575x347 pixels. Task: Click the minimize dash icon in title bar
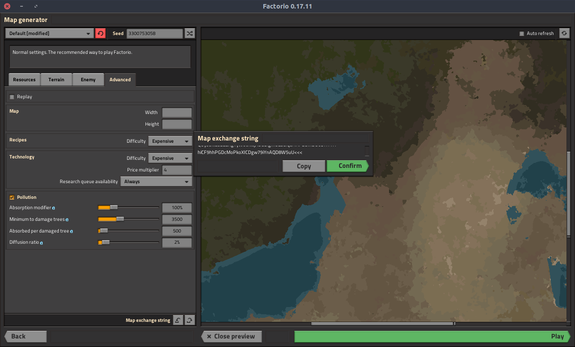click(x=22, y=6)
